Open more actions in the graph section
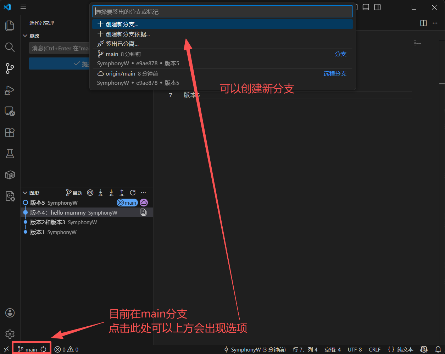 tap(143, 193)
